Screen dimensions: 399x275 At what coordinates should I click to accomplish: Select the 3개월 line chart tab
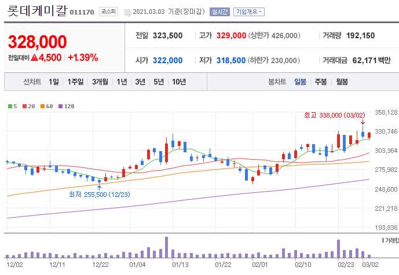tap(100, 82)
